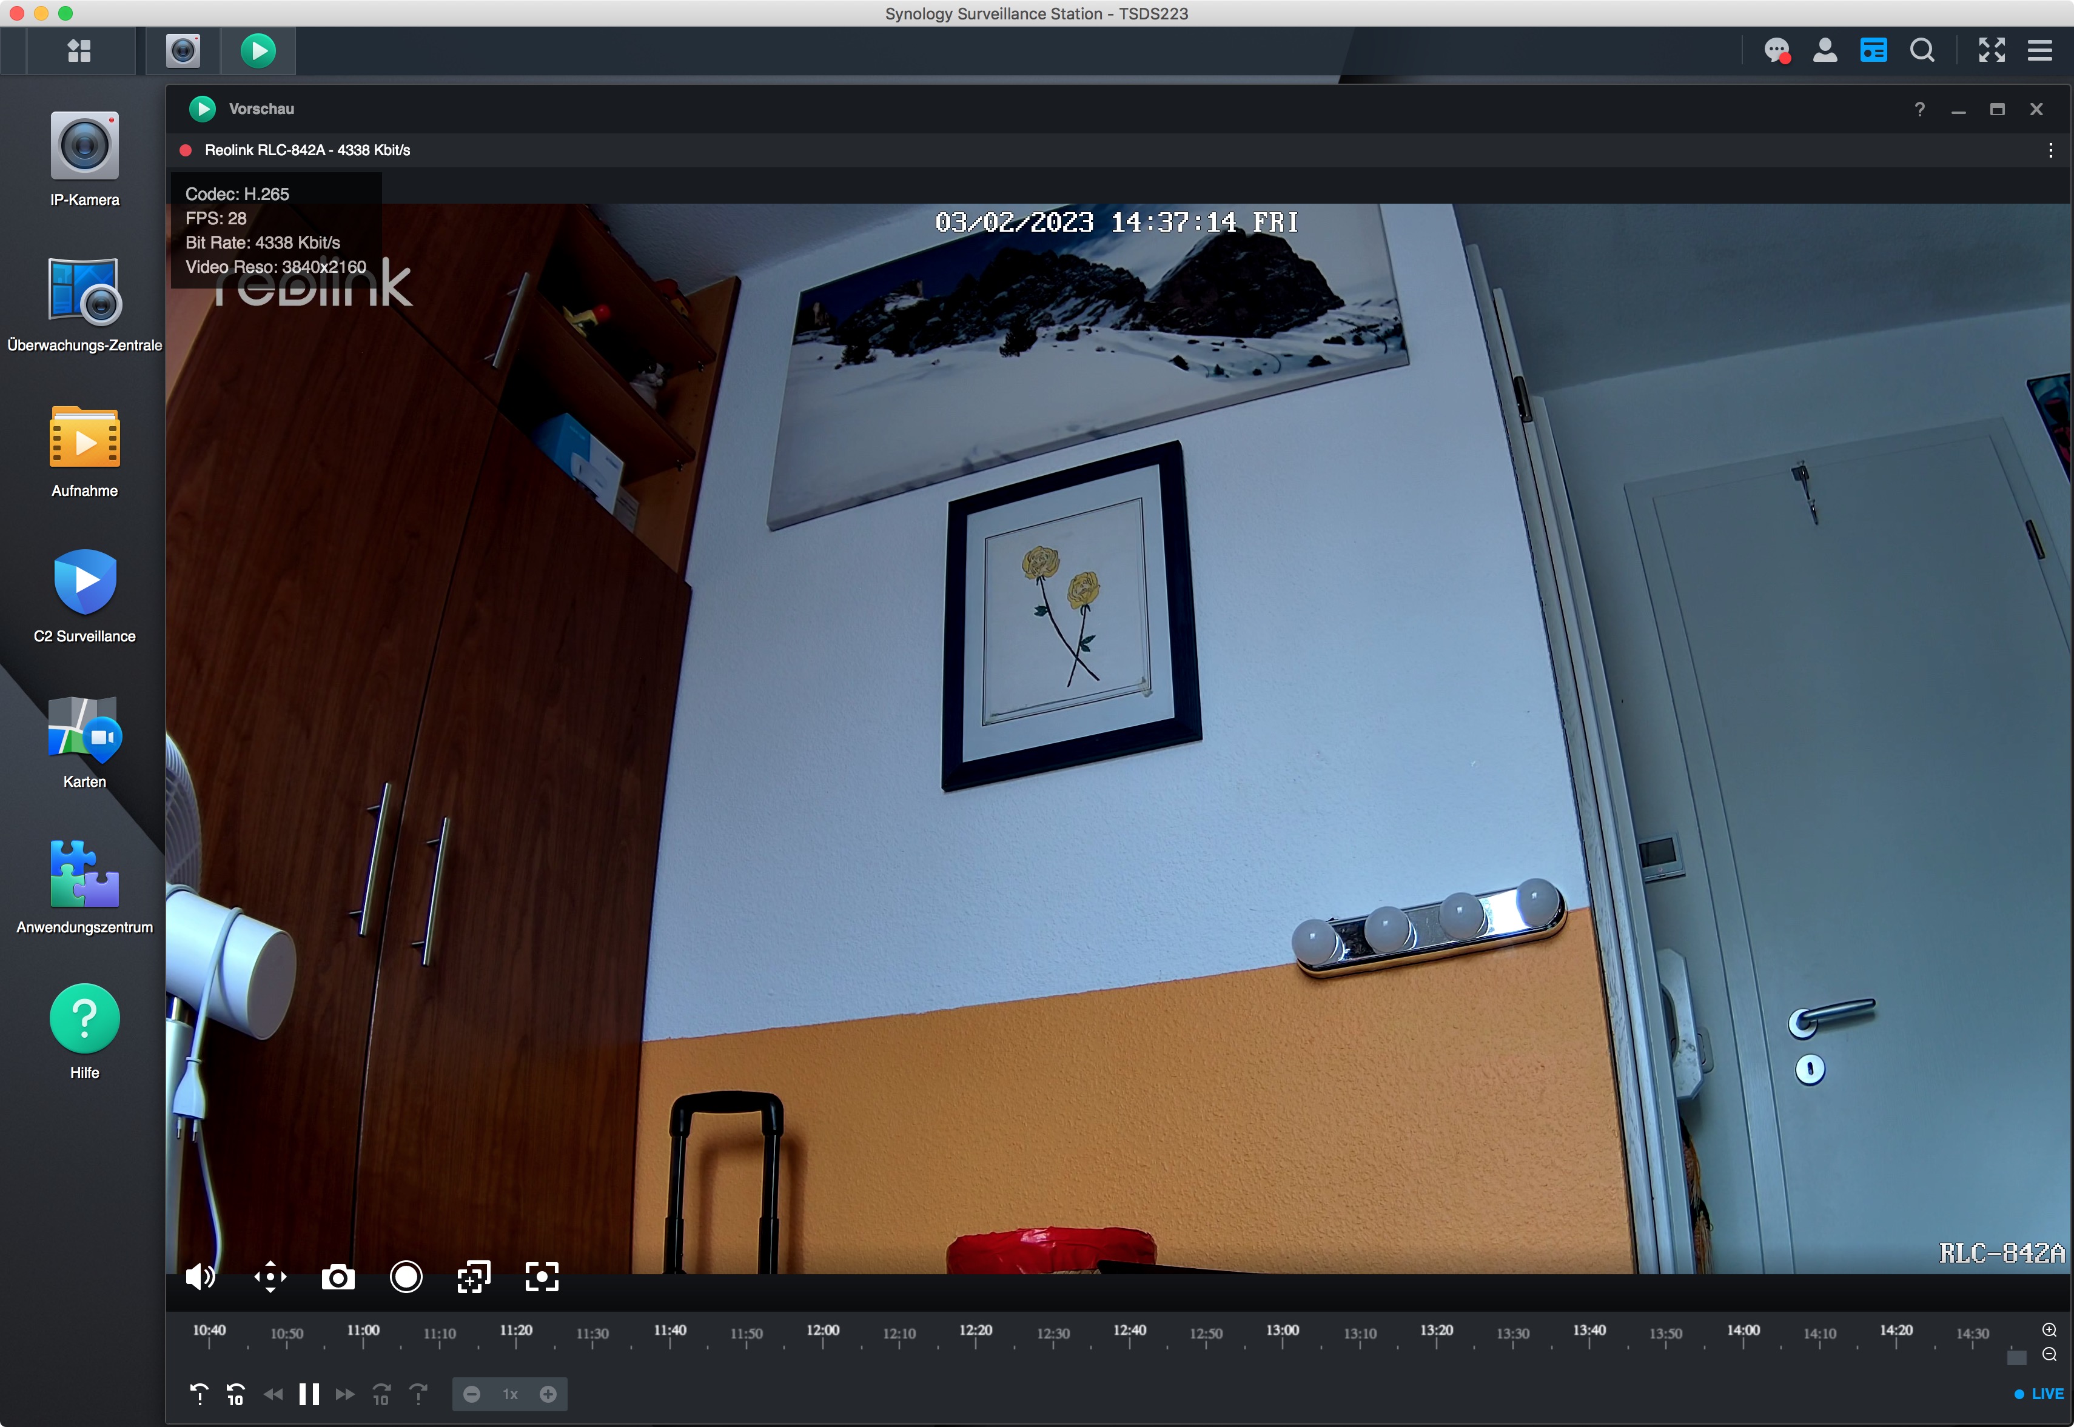Image resolution: width=2074 pixels, height=1427 pixels.
Task: Open the PTZ directional control
Action: click(x=270, y=1278)
